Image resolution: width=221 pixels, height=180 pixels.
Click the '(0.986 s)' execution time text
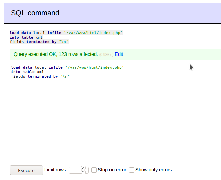point(106,55)
